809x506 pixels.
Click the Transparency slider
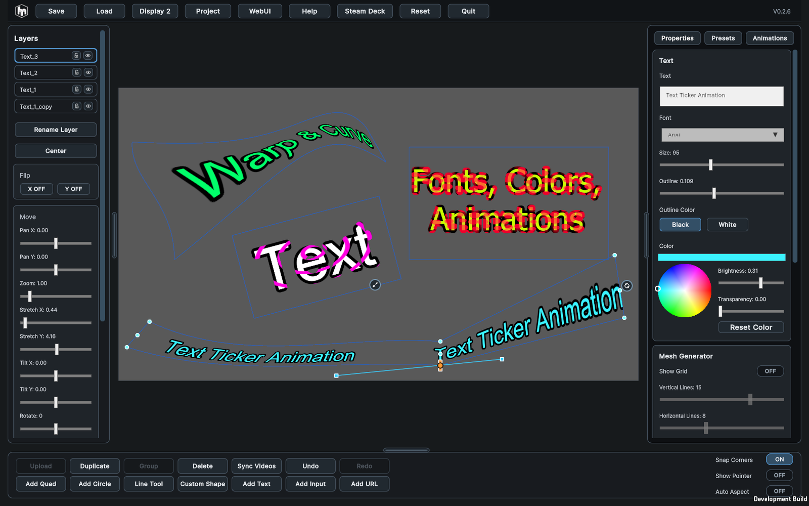click(751, 311)
